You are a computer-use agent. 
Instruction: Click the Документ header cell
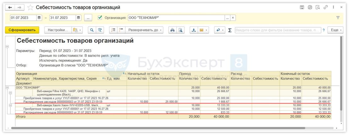click(71, 84)
